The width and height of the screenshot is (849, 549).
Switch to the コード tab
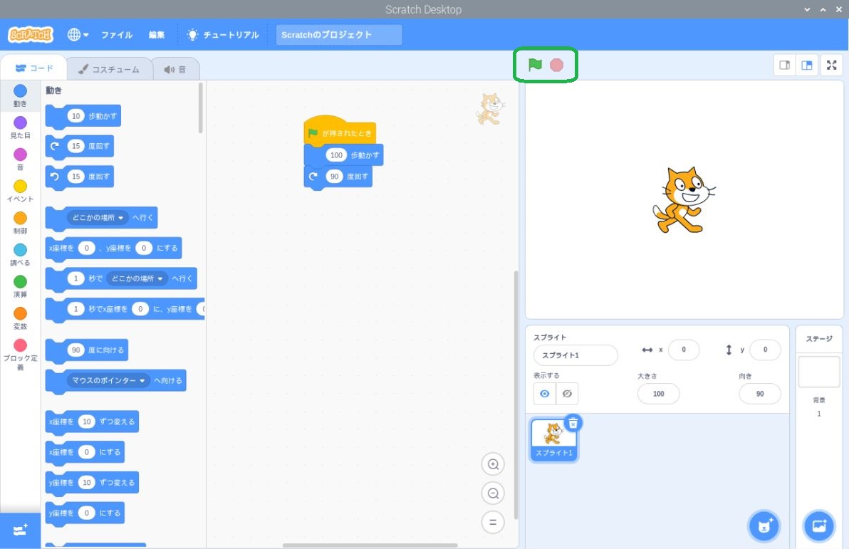(34, 68)
